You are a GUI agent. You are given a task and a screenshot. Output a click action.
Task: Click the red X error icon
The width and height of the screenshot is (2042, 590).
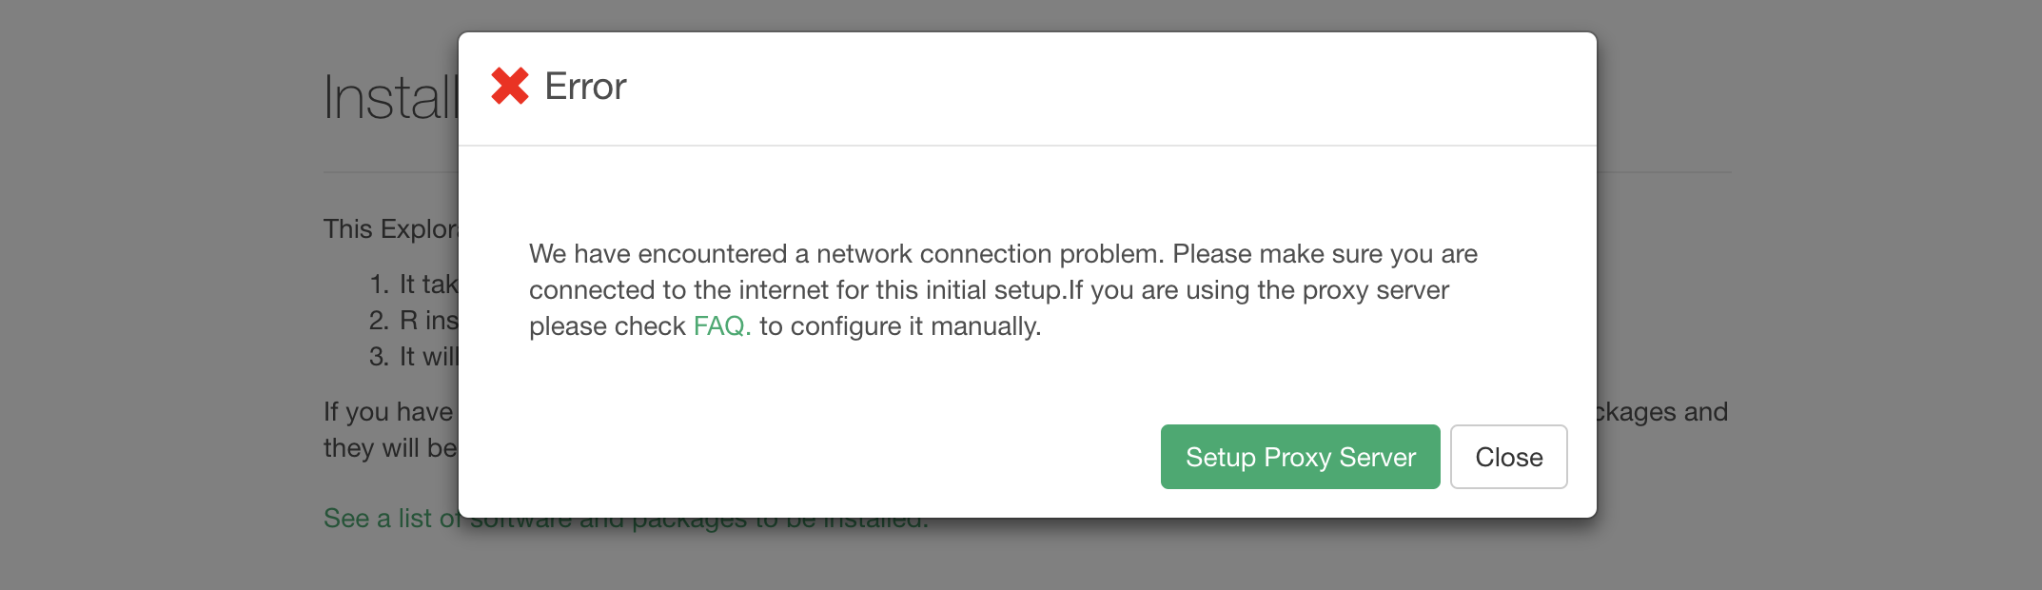(510, 87)
